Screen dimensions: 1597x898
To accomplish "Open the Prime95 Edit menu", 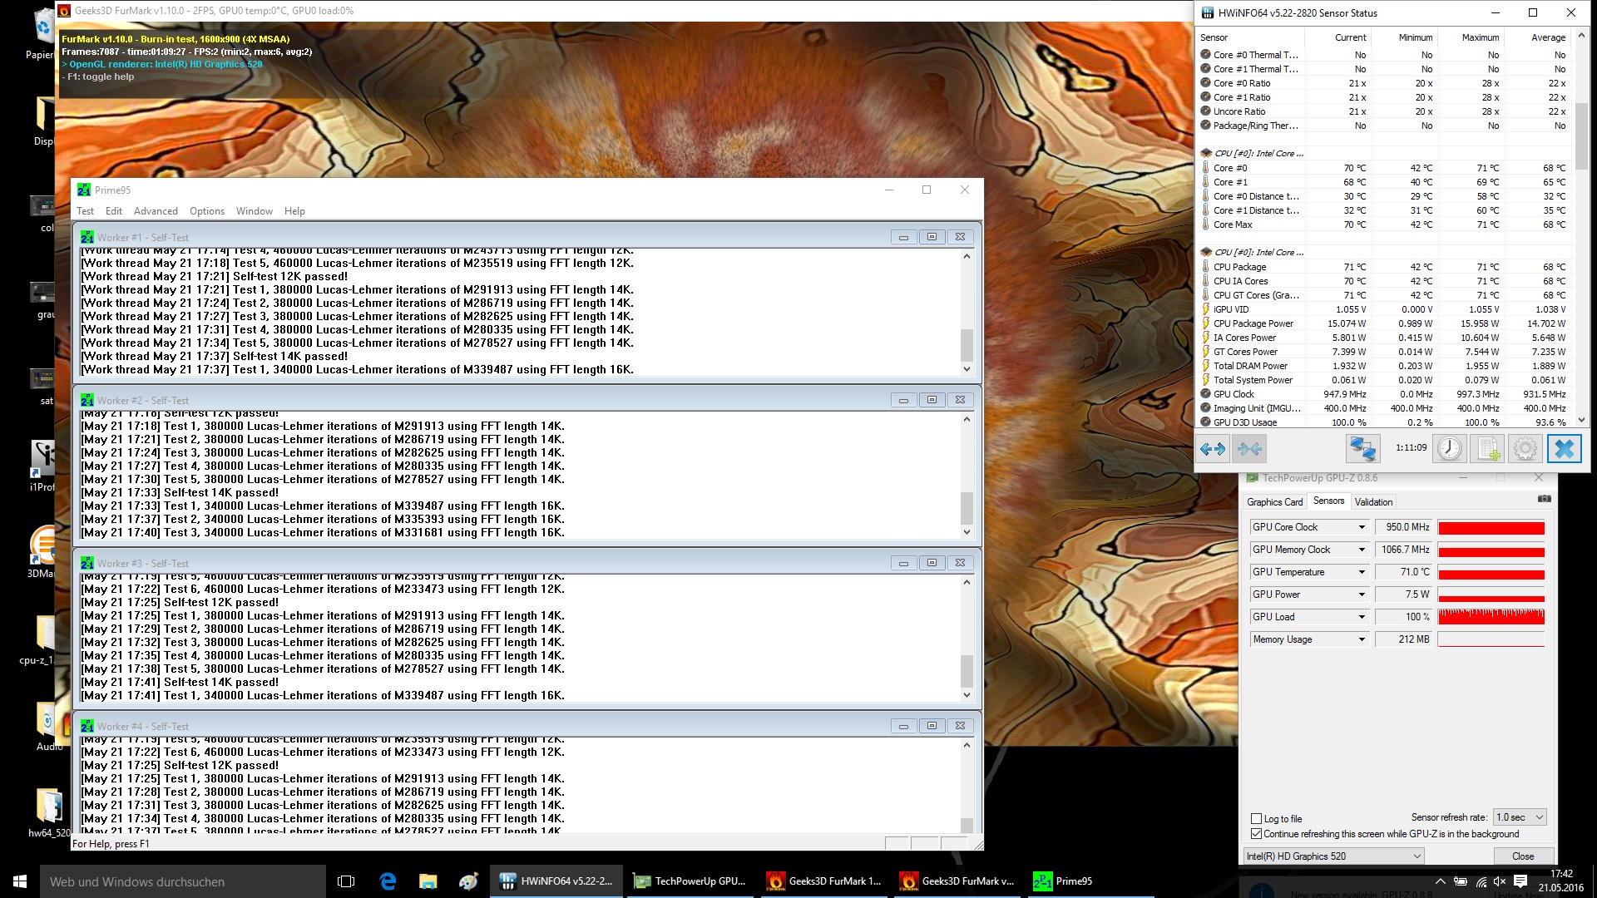I will tap(114, 211).
